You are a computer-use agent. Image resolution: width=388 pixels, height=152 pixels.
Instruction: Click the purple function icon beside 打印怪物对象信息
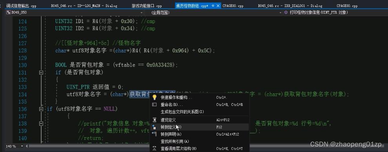(x=286, y=13)
